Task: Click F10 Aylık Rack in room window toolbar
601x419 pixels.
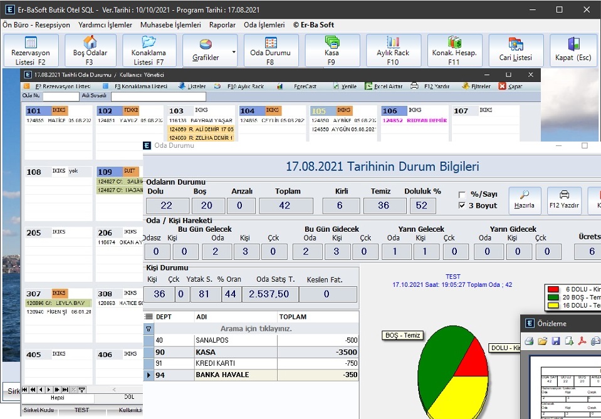Action: (x=239, y=86)
